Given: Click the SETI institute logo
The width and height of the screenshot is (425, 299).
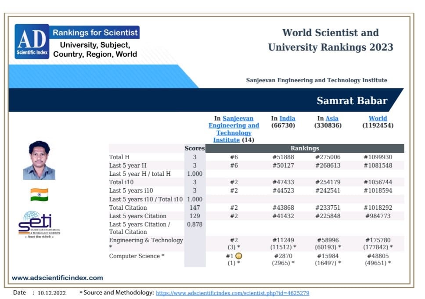Looking at the screenshot, I should click(40, 225).
